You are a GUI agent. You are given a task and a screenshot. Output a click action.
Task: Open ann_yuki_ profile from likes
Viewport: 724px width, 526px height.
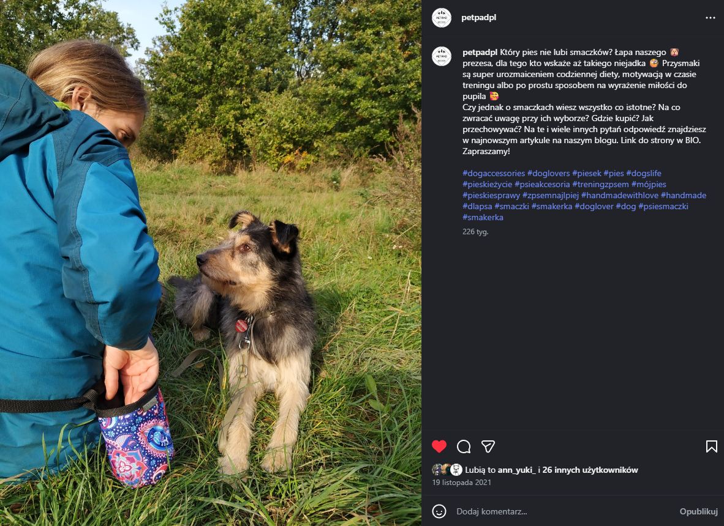point(517,470)
